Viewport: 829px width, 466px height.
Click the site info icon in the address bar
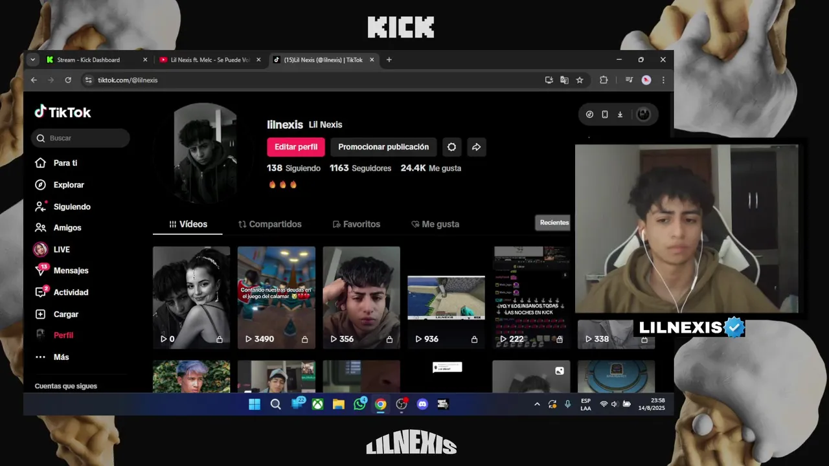click(x=88, y=80)
